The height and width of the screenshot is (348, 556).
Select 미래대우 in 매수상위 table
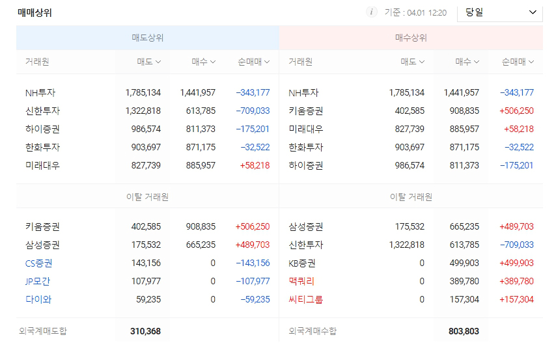point(305,129)
